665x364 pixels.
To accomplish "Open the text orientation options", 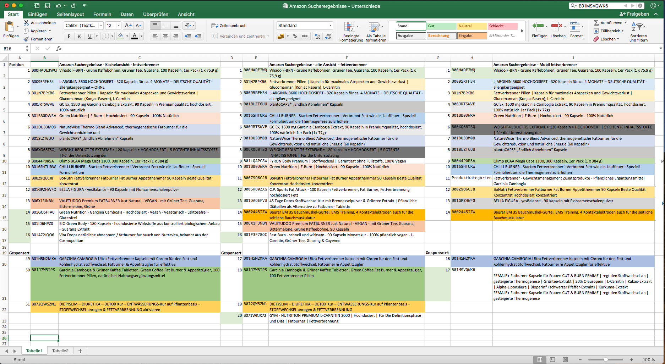I will [x=190, y=26].
